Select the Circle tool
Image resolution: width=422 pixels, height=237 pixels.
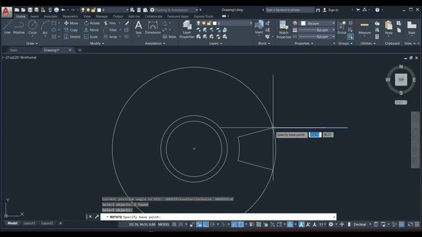point(32,28)
